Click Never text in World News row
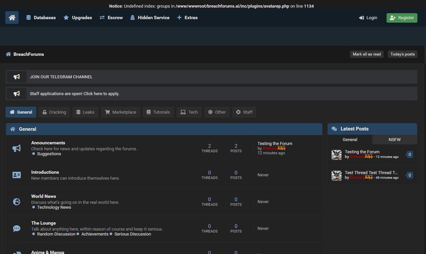 (263, 202)
